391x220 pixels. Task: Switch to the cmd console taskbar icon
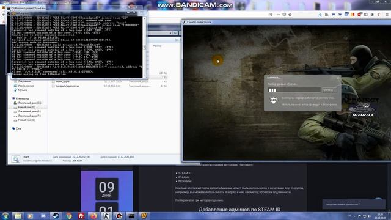(131, 216)
